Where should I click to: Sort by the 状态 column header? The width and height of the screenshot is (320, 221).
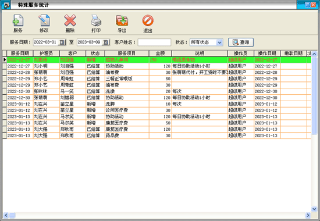click(95, 54)
